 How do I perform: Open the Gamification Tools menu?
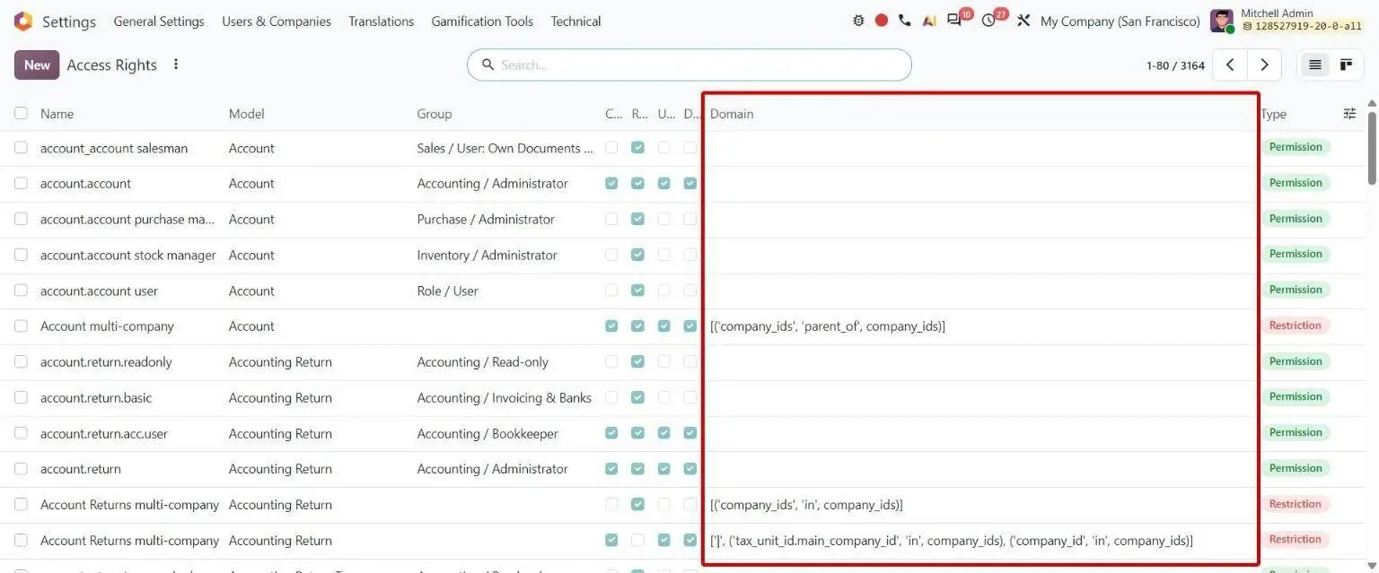tap(482, 21)
